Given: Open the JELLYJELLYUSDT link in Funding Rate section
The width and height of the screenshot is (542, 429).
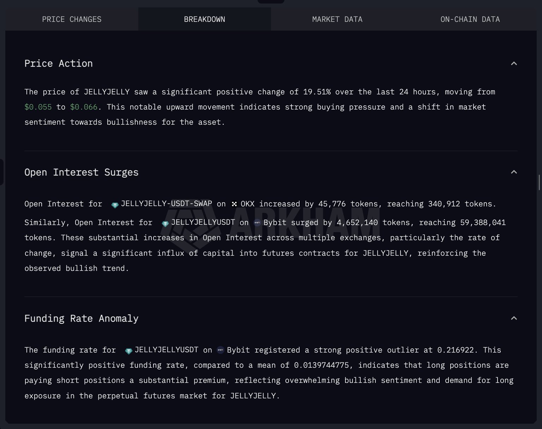Looking at the screenshot, I should point(166,350).
